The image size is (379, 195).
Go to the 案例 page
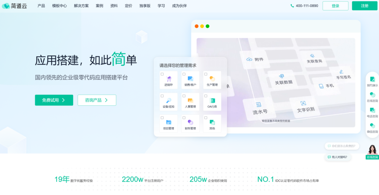coord(99,6)
